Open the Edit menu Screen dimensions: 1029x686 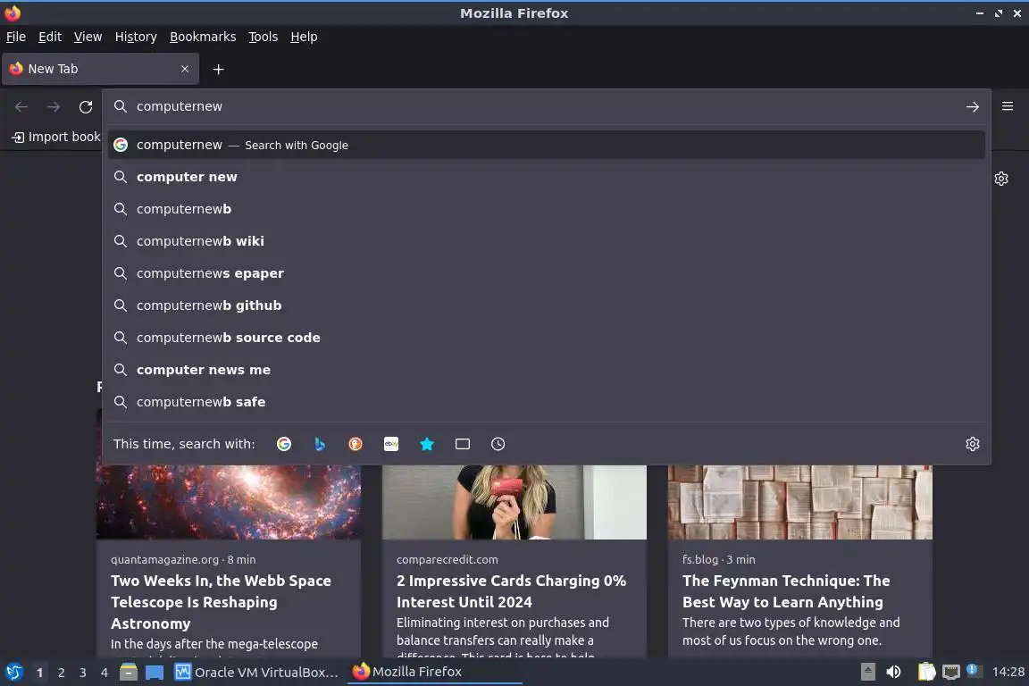pos(50,37)
